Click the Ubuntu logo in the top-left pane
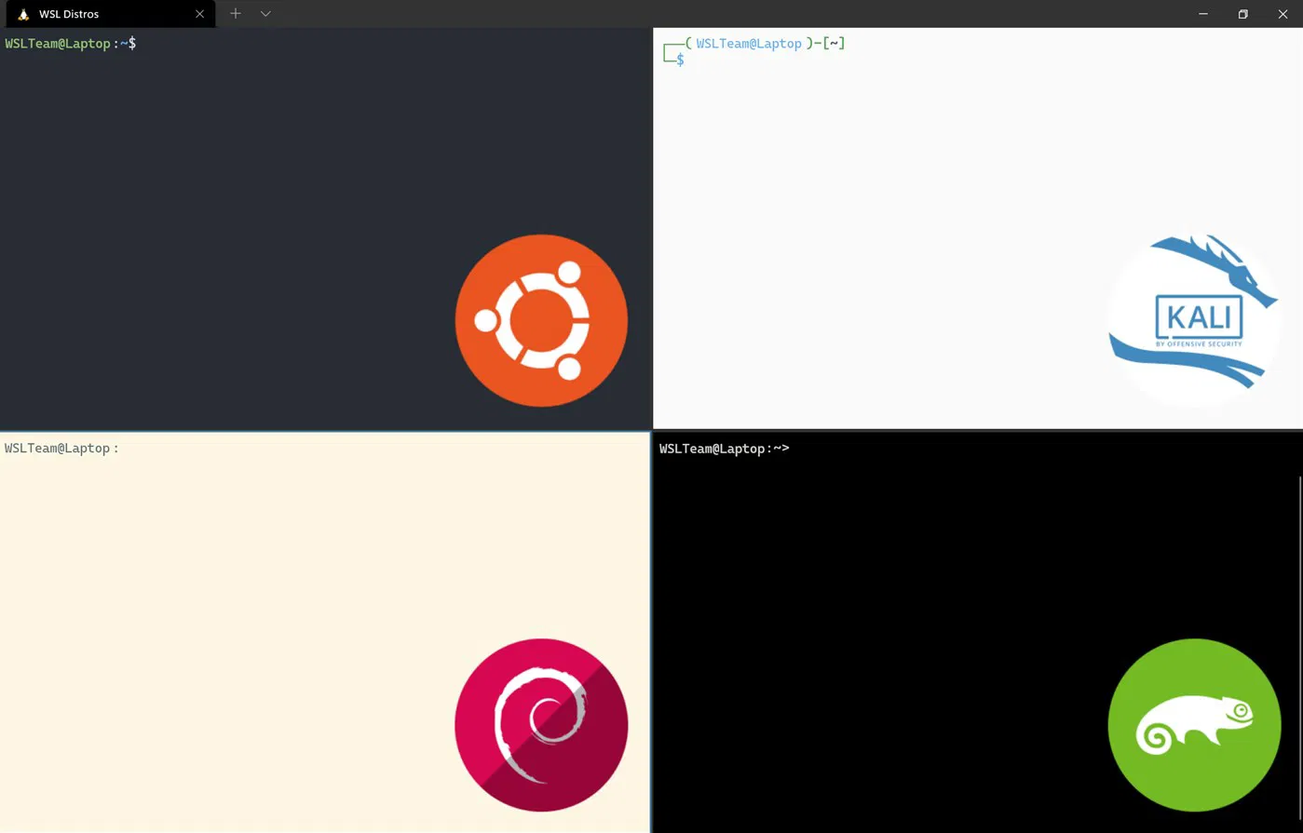 pos(541,320)
